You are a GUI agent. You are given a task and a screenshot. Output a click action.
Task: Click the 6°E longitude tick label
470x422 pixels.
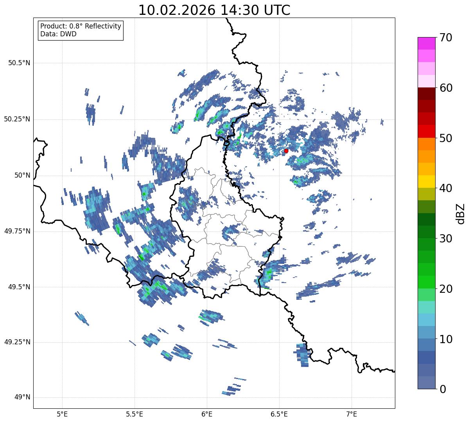[x=207, y=414]
